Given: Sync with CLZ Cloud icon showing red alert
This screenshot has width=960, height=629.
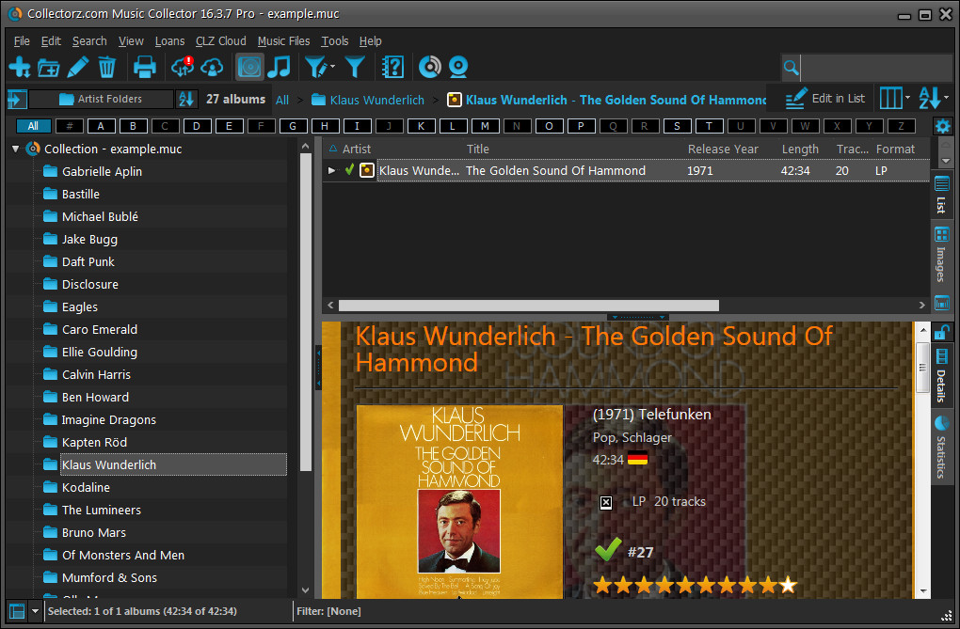Looking at the screenshot, I should (183, 67).
